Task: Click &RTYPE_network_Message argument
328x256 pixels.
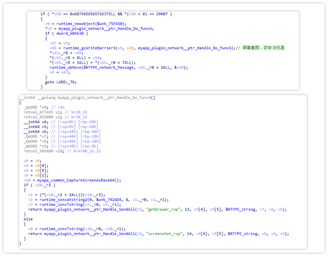Action: pyautogui.click(x=109, y=67)
